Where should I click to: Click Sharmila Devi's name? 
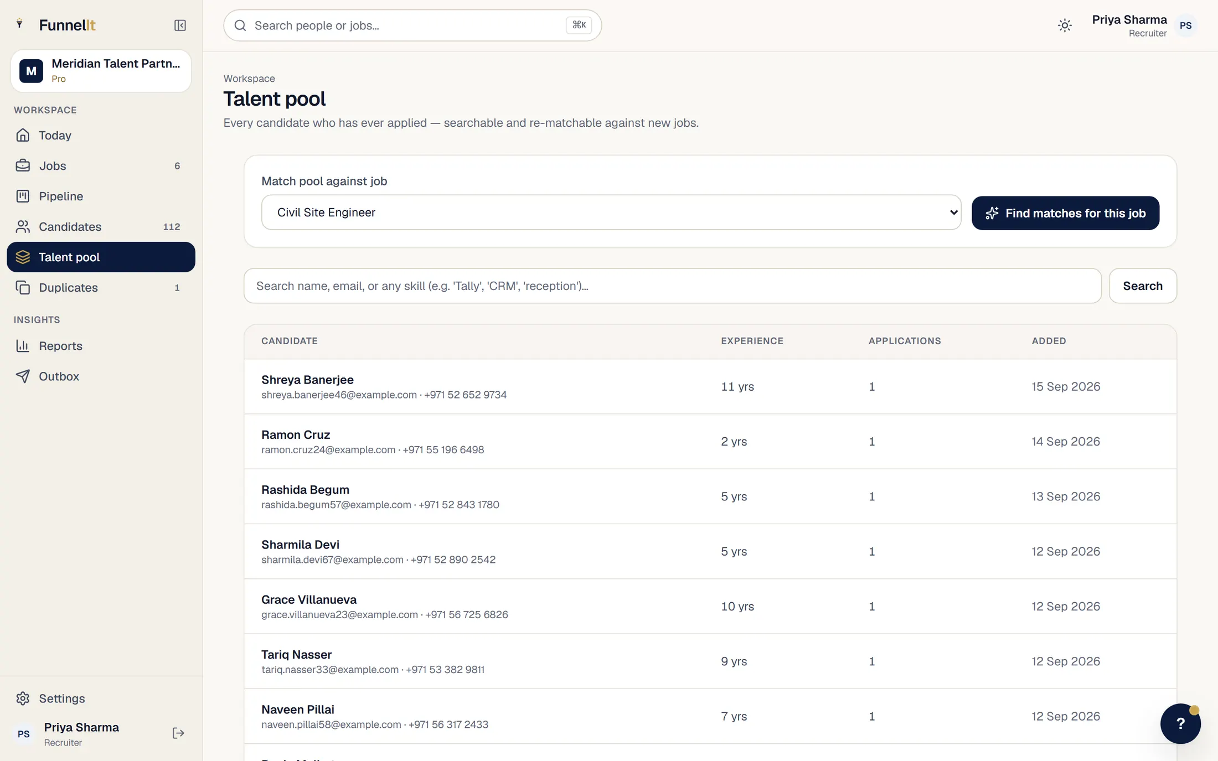[300, 545]
